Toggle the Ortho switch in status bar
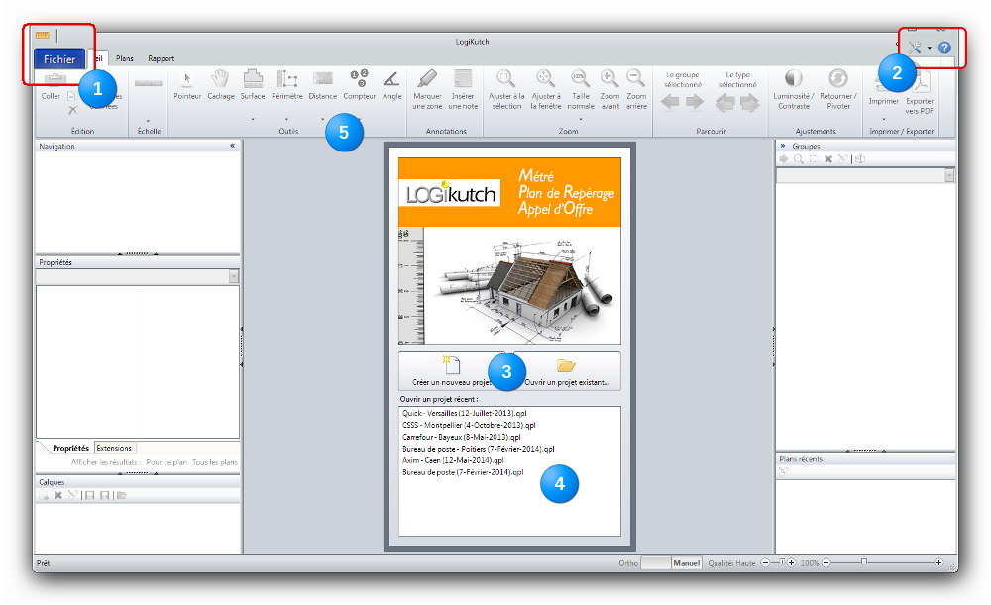This screenshot has width=991, height=605. 655,563
